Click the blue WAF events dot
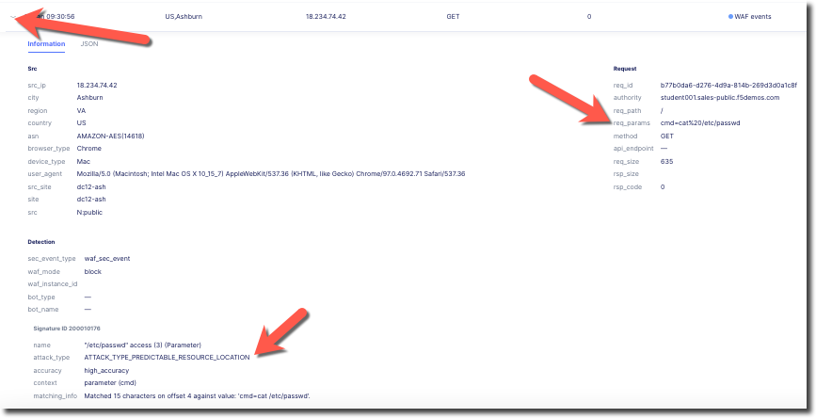The height and width of the screenshot is (418, 816). (730, 17)
